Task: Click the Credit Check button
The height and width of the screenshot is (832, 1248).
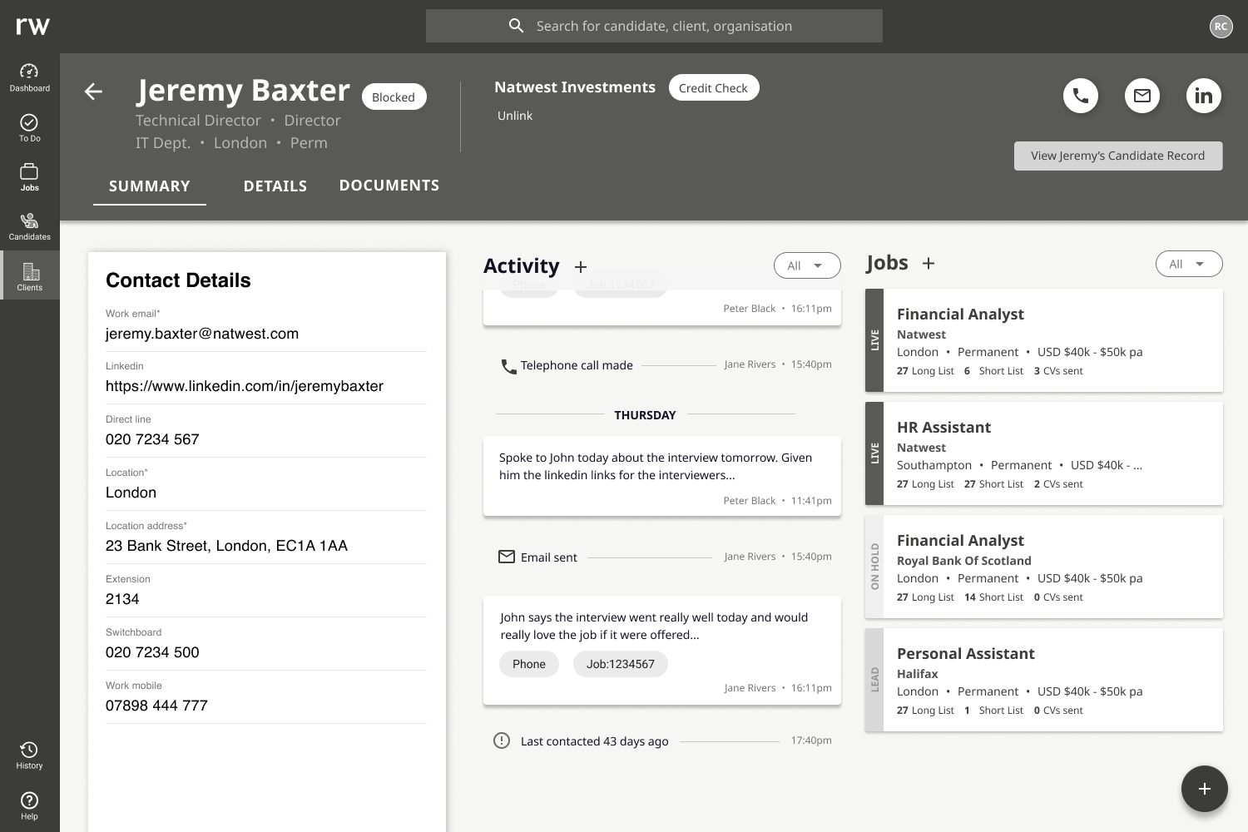Action: 713,87
